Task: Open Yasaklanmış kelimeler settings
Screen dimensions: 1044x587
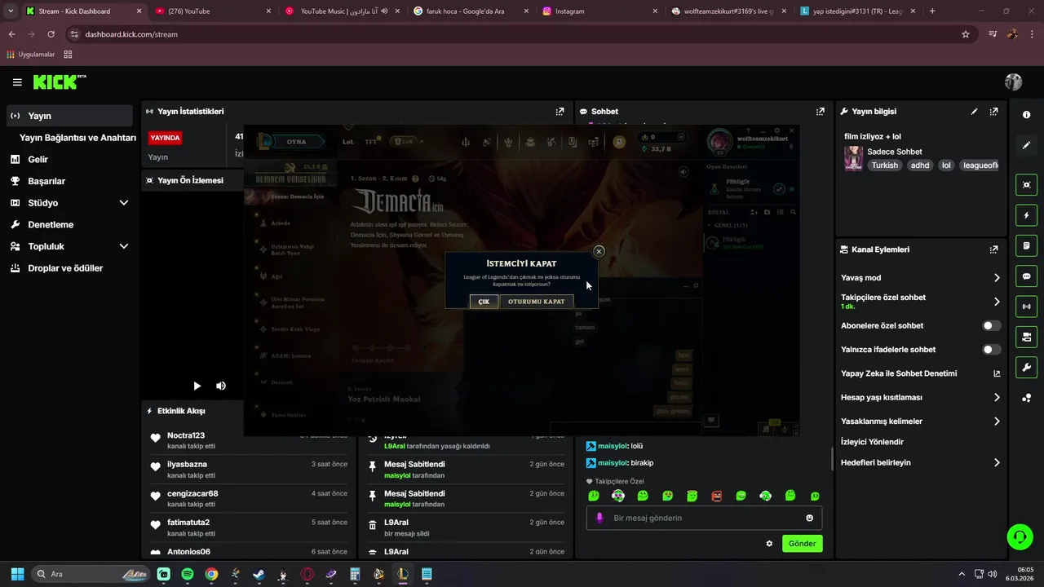Action: [x=920, y=421]
